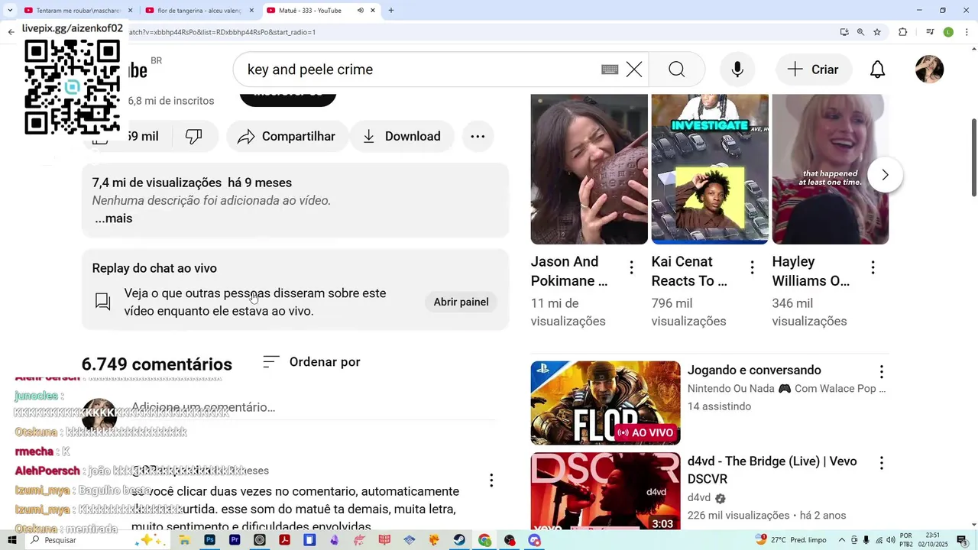978x550 pixels.
Task: Open the d4vd channel link
Action: click(699, 498)
